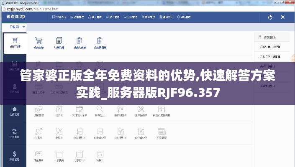Open first report link under 功能报表
The height and width of the screenshot is (167, 295).
(x=270, y=47)
